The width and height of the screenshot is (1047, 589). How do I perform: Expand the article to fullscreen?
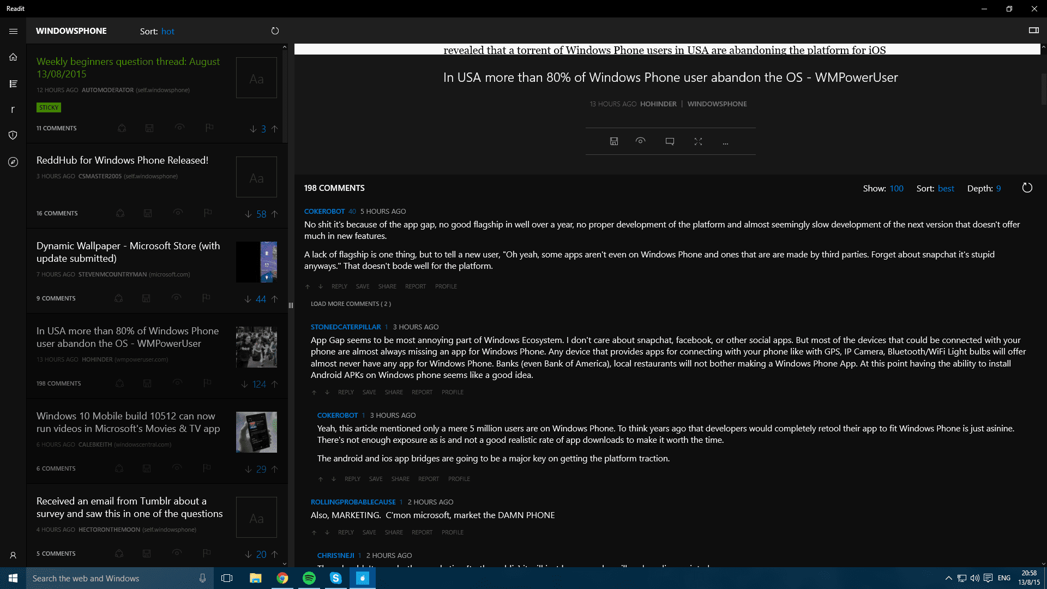tap(698, 141)
